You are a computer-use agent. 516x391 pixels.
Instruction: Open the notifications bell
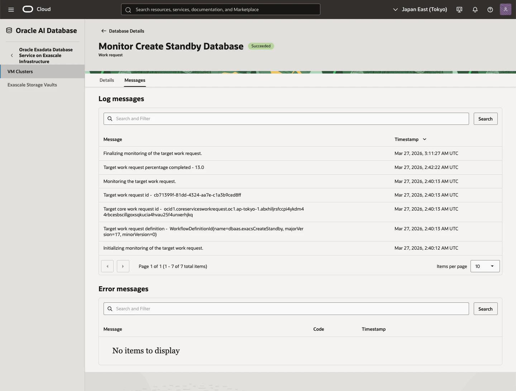[x=475, y=10]
